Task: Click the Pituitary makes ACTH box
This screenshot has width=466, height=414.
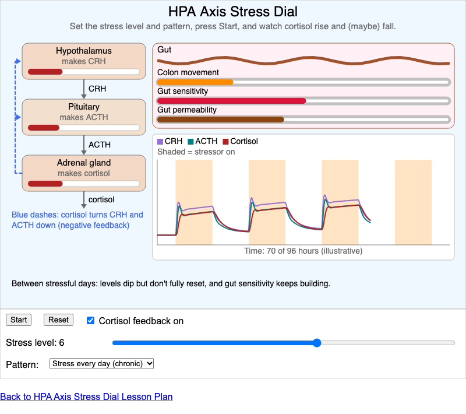Action: [84, 117]
